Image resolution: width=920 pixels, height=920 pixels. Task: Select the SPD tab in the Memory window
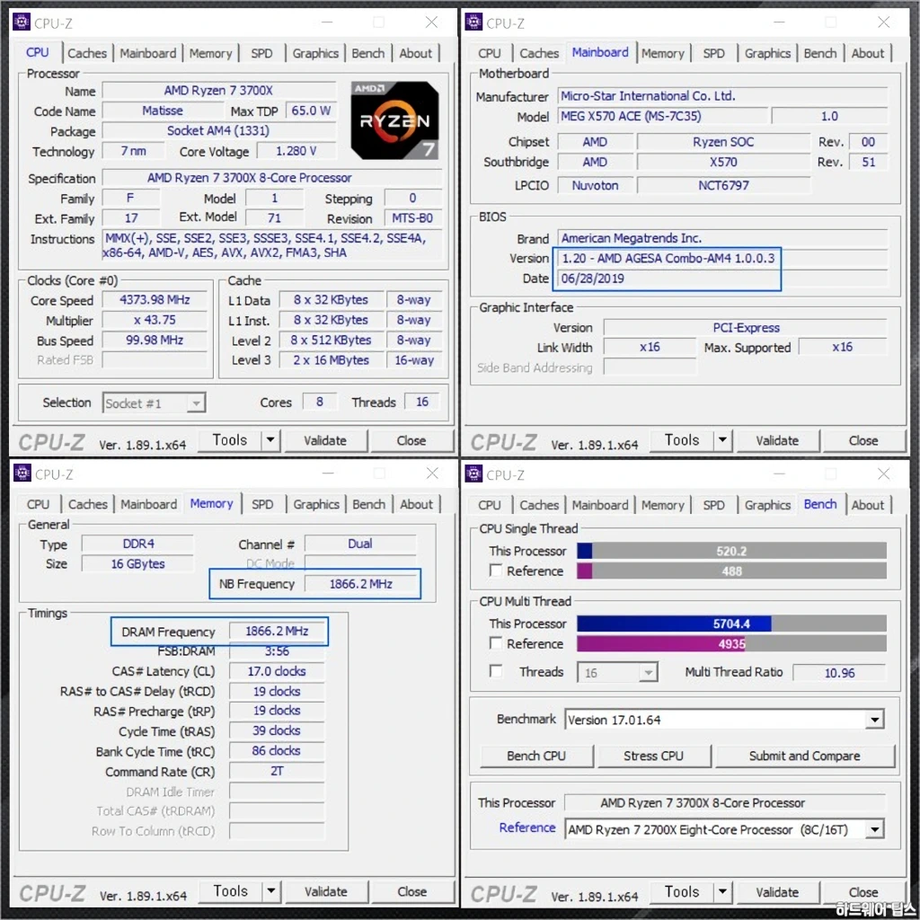point(262,504)
